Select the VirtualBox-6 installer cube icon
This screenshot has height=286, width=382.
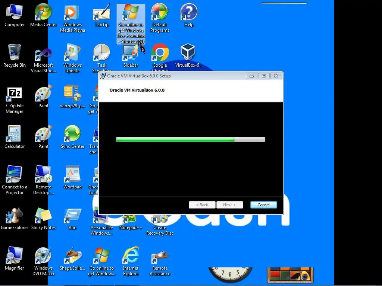tap(189, 53)
